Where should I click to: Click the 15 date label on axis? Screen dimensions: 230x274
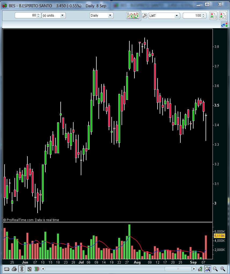pyautogui.click(x=50, y=262)
